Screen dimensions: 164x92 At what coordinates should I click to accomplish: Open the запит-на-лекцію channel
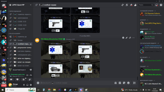[x=20, y=62]
